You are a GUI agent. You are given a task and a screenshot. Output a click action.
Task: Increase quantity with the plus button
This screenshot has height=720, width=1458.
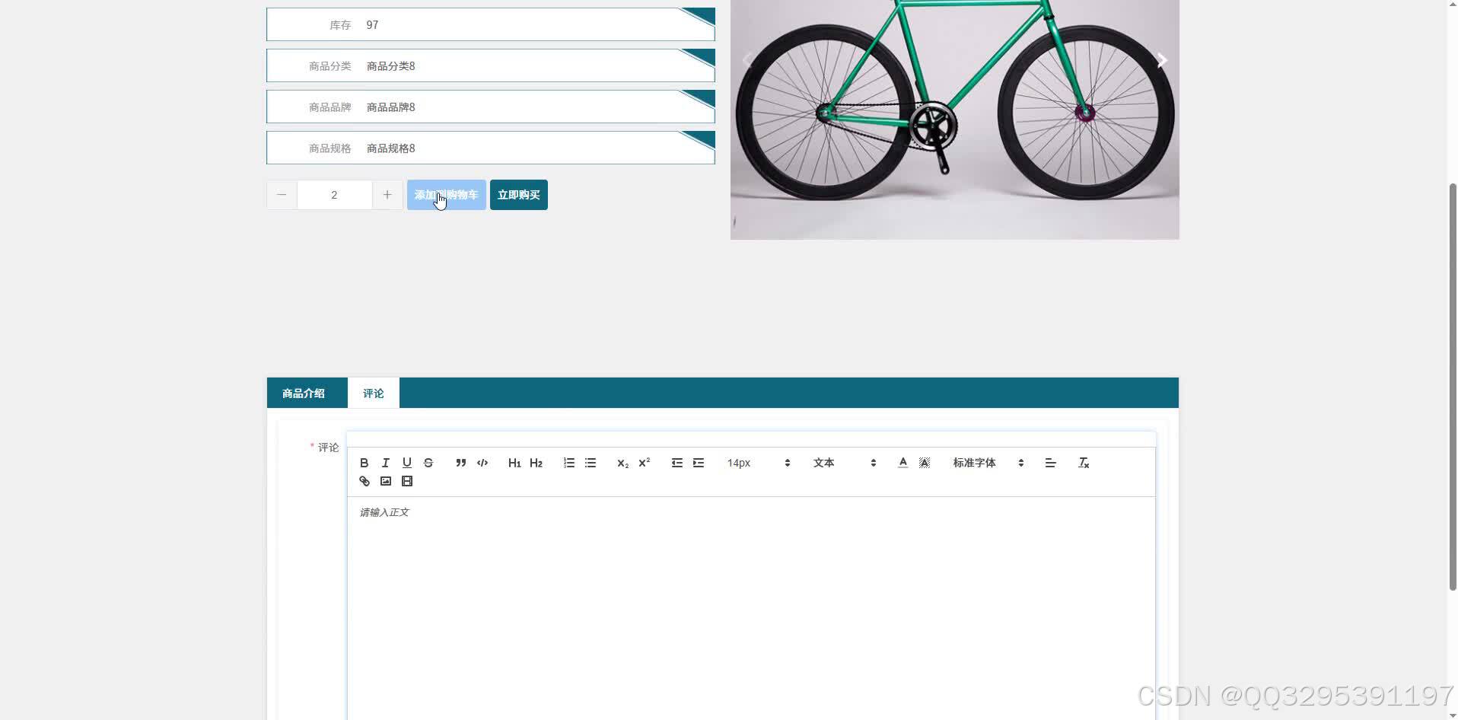(387, 195)
